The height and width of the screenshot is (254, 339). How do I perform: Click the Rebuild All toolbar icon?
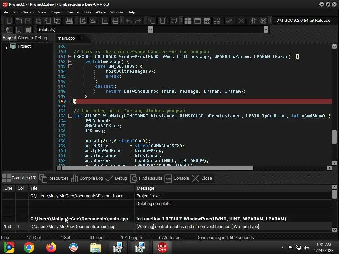click(217, 21)
